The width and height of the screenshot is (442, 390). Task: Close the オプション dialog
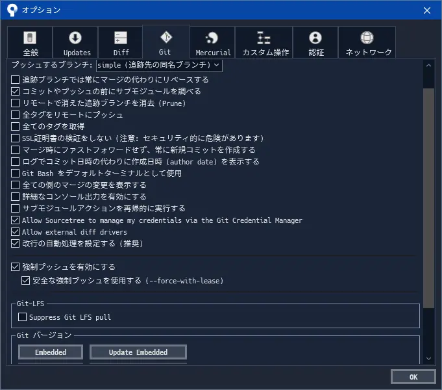click(x=427, y=10)
